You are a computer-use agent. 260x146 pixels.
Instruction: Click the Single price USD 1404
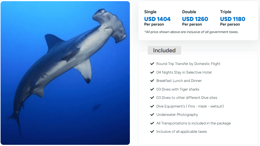click(157, 19)
